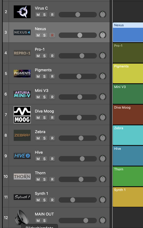
Task: Click the Pigments track icon
Action: point(22,73)
